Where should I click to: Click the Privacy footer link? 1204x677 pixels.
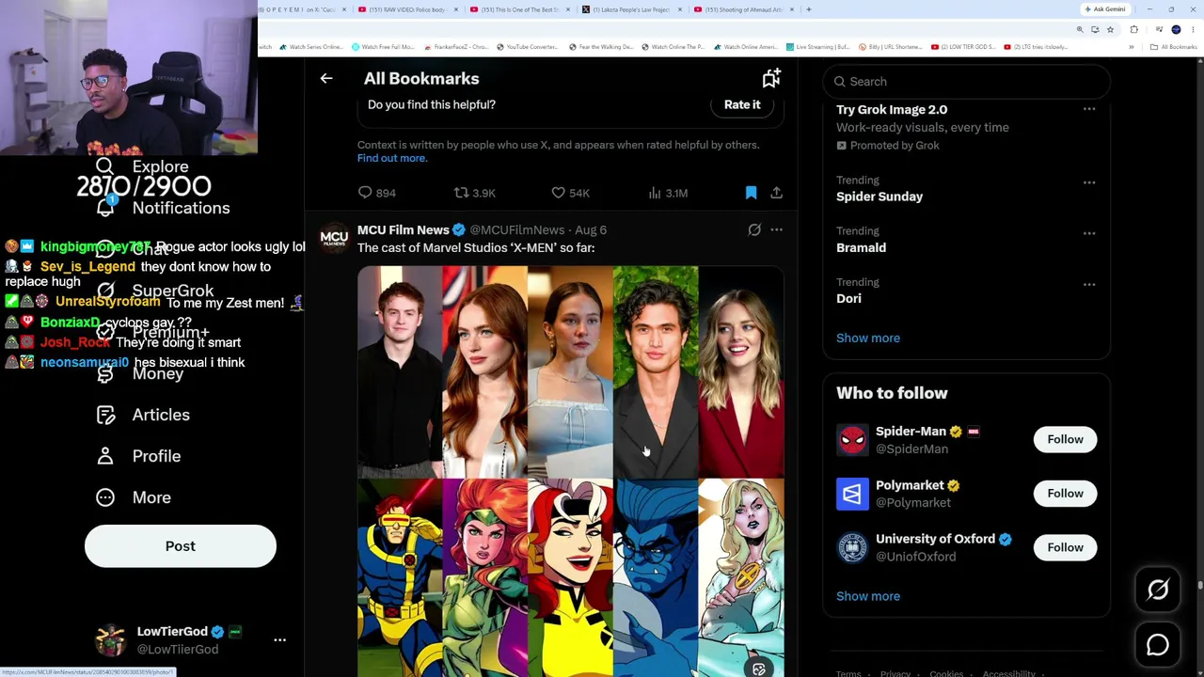pos(895,673)
